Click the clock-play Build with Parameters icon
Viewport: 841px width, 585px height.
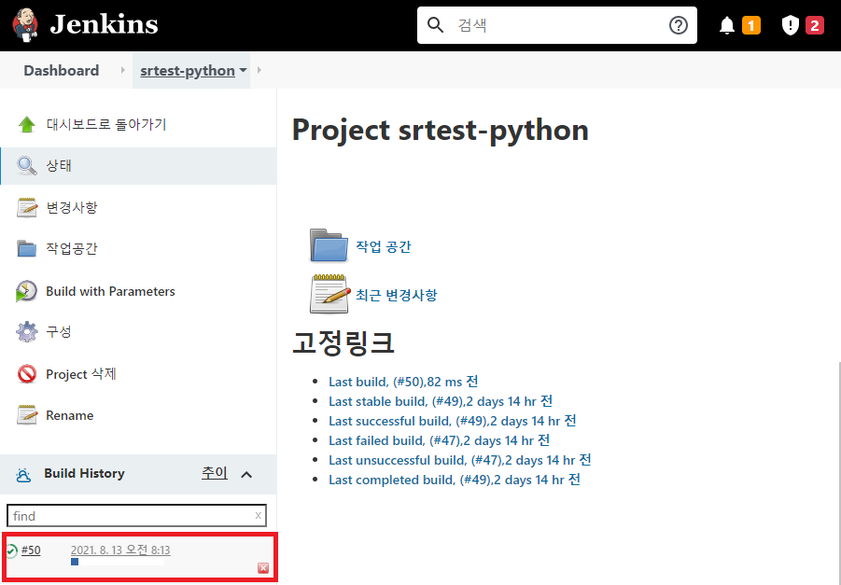26,291
